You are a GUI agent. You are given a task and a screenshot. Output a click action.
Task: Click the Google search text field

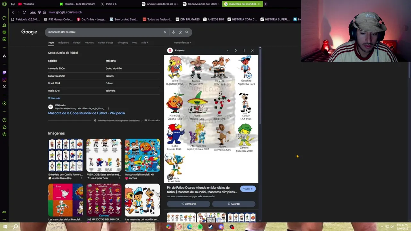coord(104,32)
